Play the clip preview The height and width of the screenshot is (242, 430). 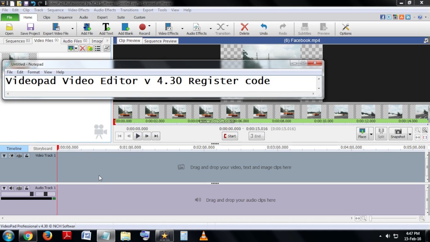pos(138,136)
